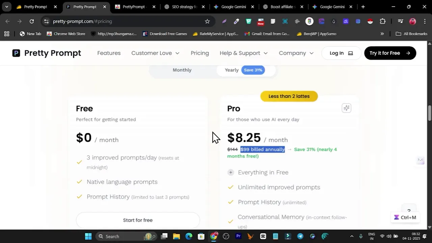Select the Yearly billing option
This screenshot has width=432, height=243.
(x=232, y=70)
